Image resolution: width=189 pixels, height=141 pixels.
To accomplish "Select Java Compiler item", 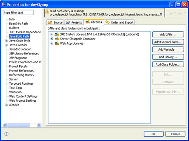I will [18, 45].
